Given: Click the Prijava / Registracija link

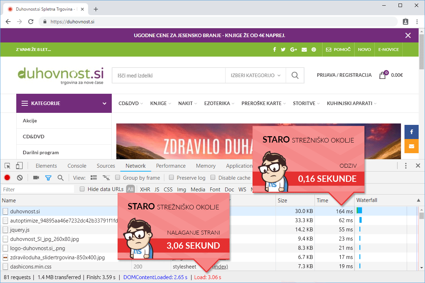Looking at the screenshot, I should (344, 75).
